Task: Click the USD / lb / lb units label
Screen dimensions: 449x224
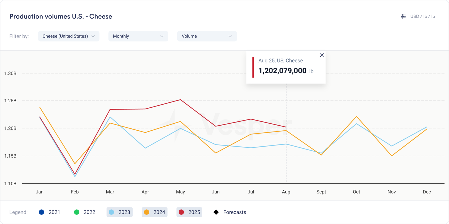Action: point(422,17)
